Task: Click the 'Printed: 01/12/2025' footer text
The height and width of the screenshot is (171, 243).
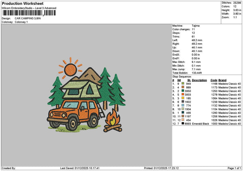Action: [161, 168]
